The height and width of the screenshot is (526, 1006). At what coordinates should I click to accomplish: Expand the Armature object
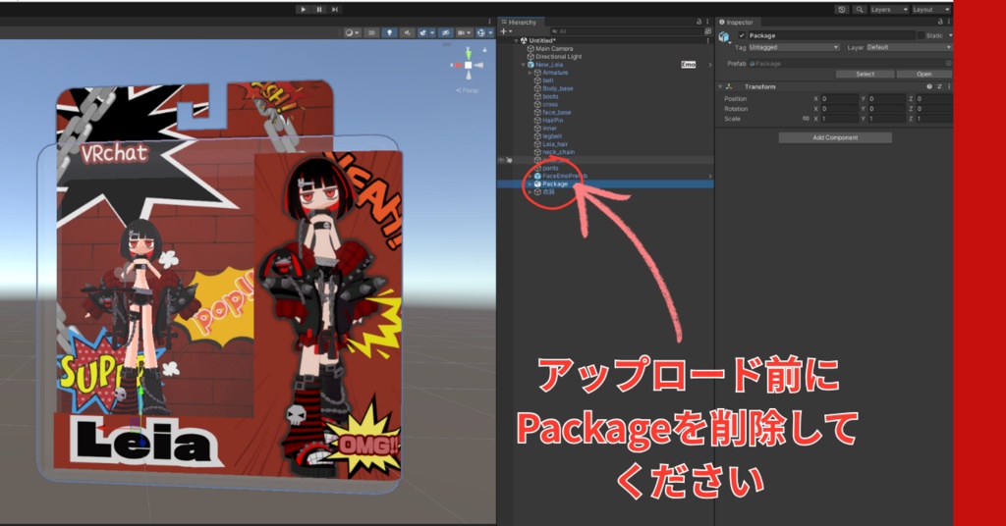click(x=530, y=73)
